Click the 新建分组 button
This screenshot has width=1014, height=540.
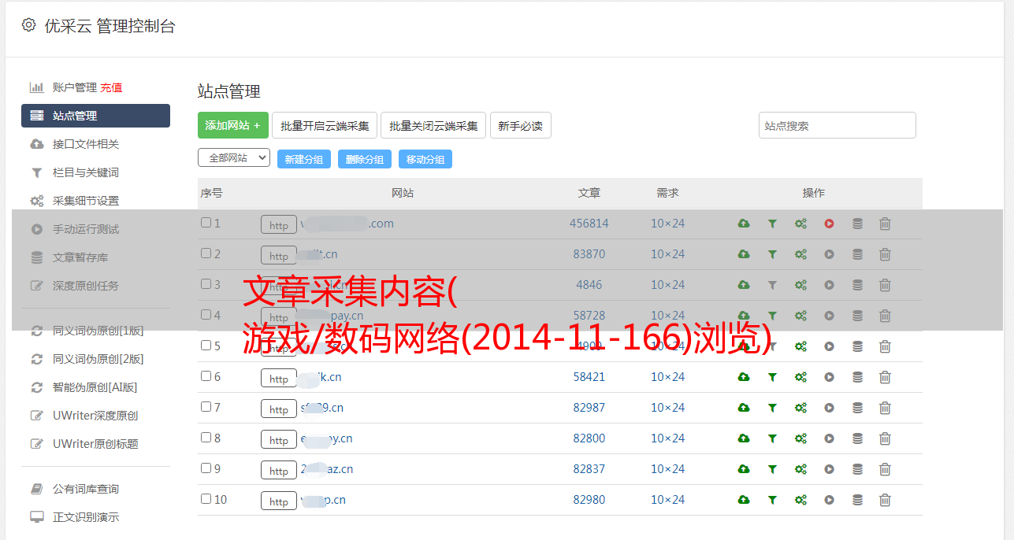[x=303, y=159]
